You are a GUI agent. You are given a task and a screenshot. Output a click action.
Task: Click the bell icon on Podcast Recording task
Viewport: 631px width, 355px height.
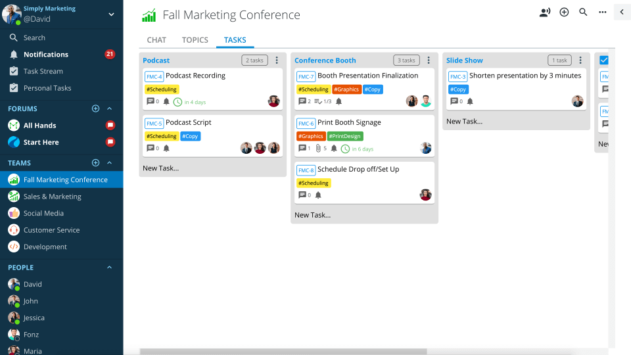(x=166, y=102)
